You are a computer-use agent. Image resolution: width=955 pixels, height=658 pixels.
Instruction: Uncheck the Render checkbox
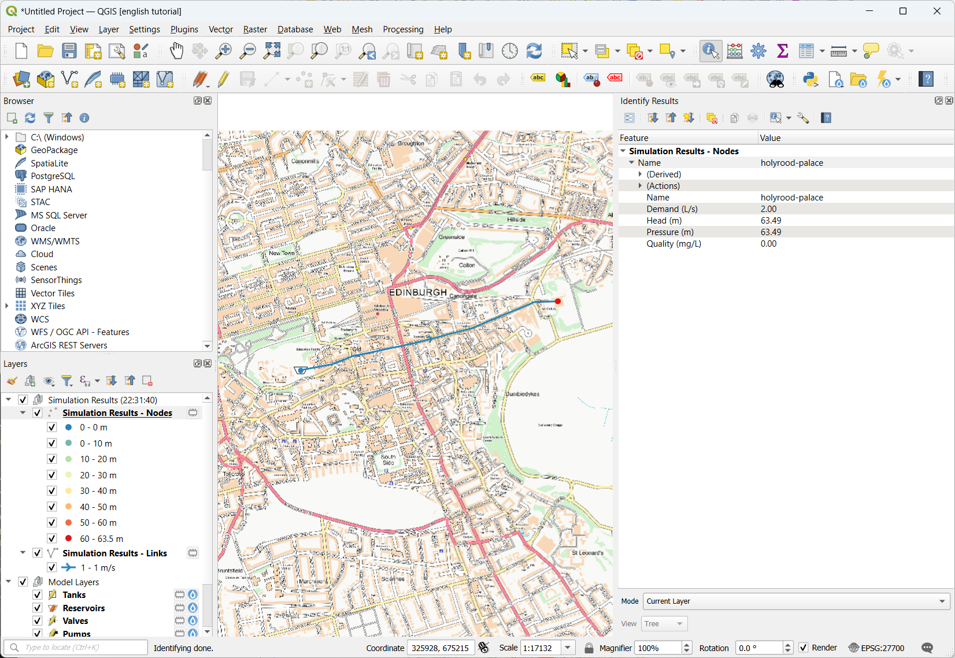(804, 648)
